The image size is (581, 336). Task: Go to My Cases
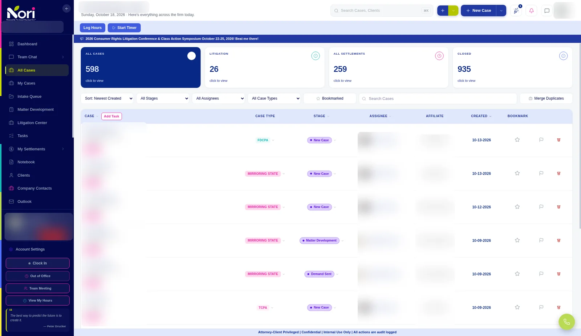coord(37,83)
